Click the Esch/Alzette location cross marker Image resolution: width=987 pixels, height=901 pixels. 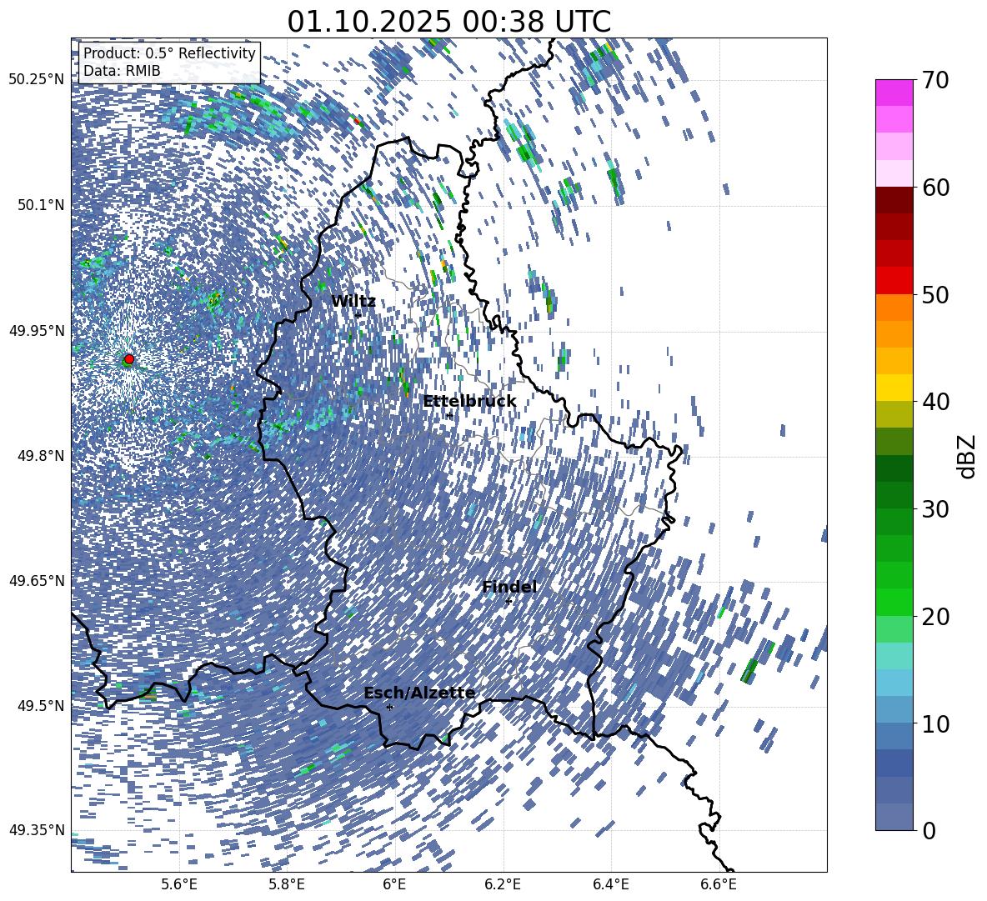pos(389,707)
